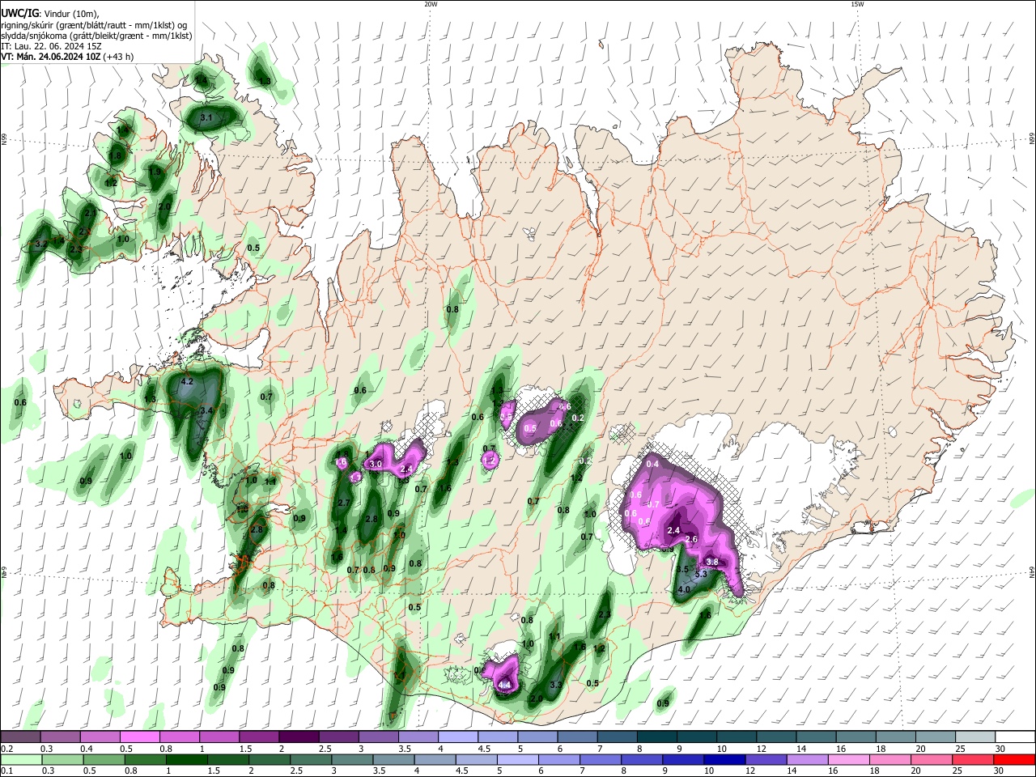
Task: Select the pale green 0.1 mm rain legend swatch
Action: point(20,759)
